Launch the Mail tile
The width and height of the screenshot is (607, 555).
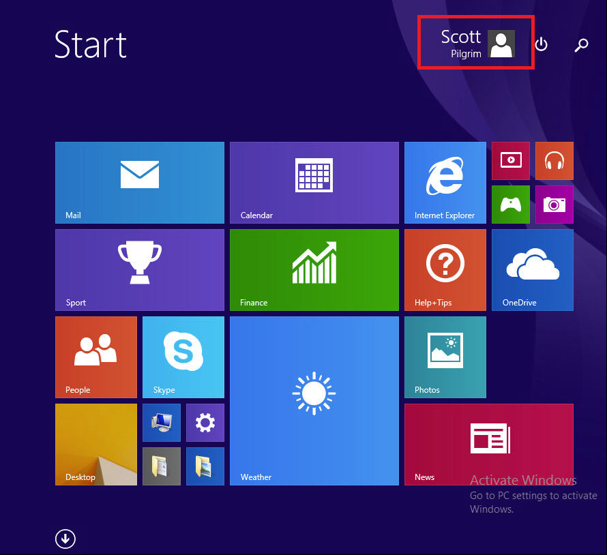point(140,183)
